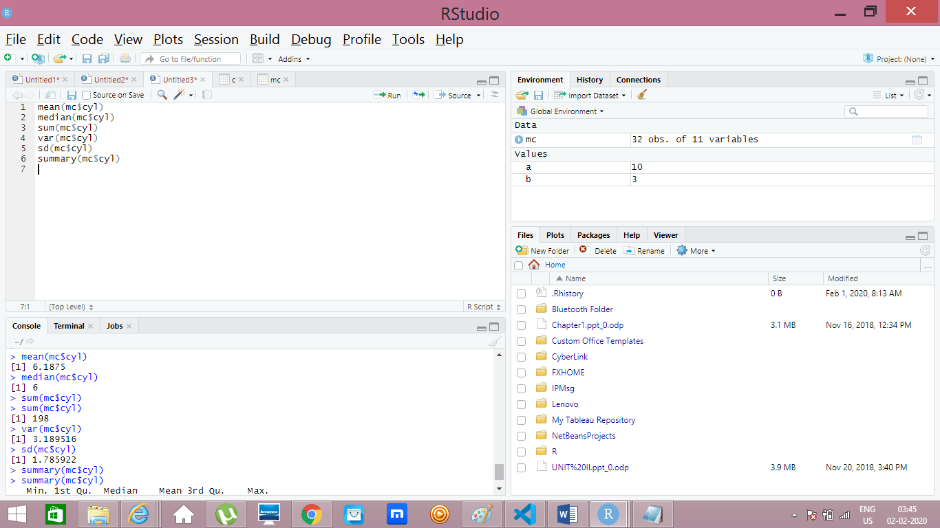Open the Addins dropdown menu
The height and width of the screenshot is (528, 940).
click(293, 59)
